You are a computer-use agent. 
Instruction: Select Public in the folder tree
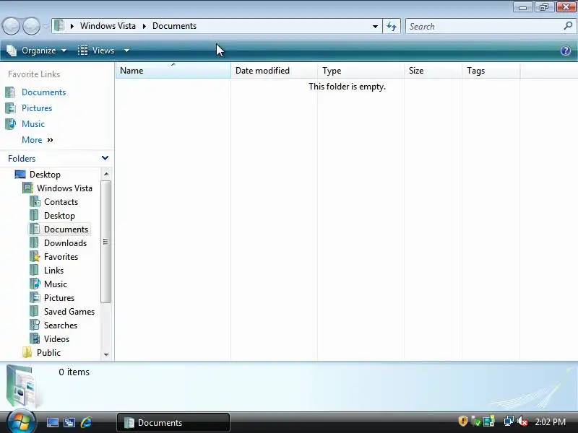(48, 352)
